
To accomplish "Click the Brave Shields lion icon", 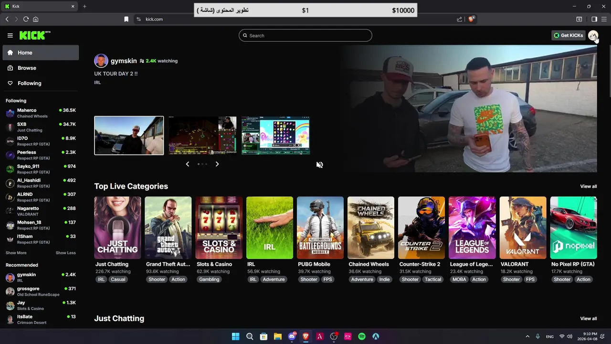I will 471,19.
